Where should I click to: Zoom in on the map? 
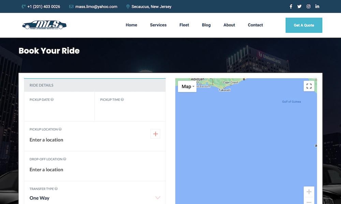309,192
